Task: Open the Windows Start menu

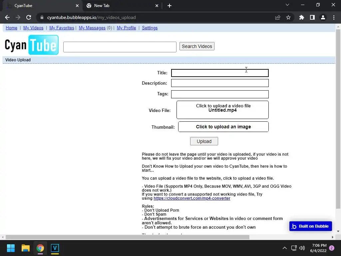Action: 11,248
